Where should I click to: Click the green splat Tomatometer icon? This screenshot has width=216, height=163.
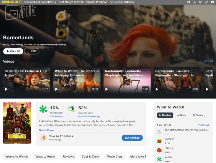[43, 109]
